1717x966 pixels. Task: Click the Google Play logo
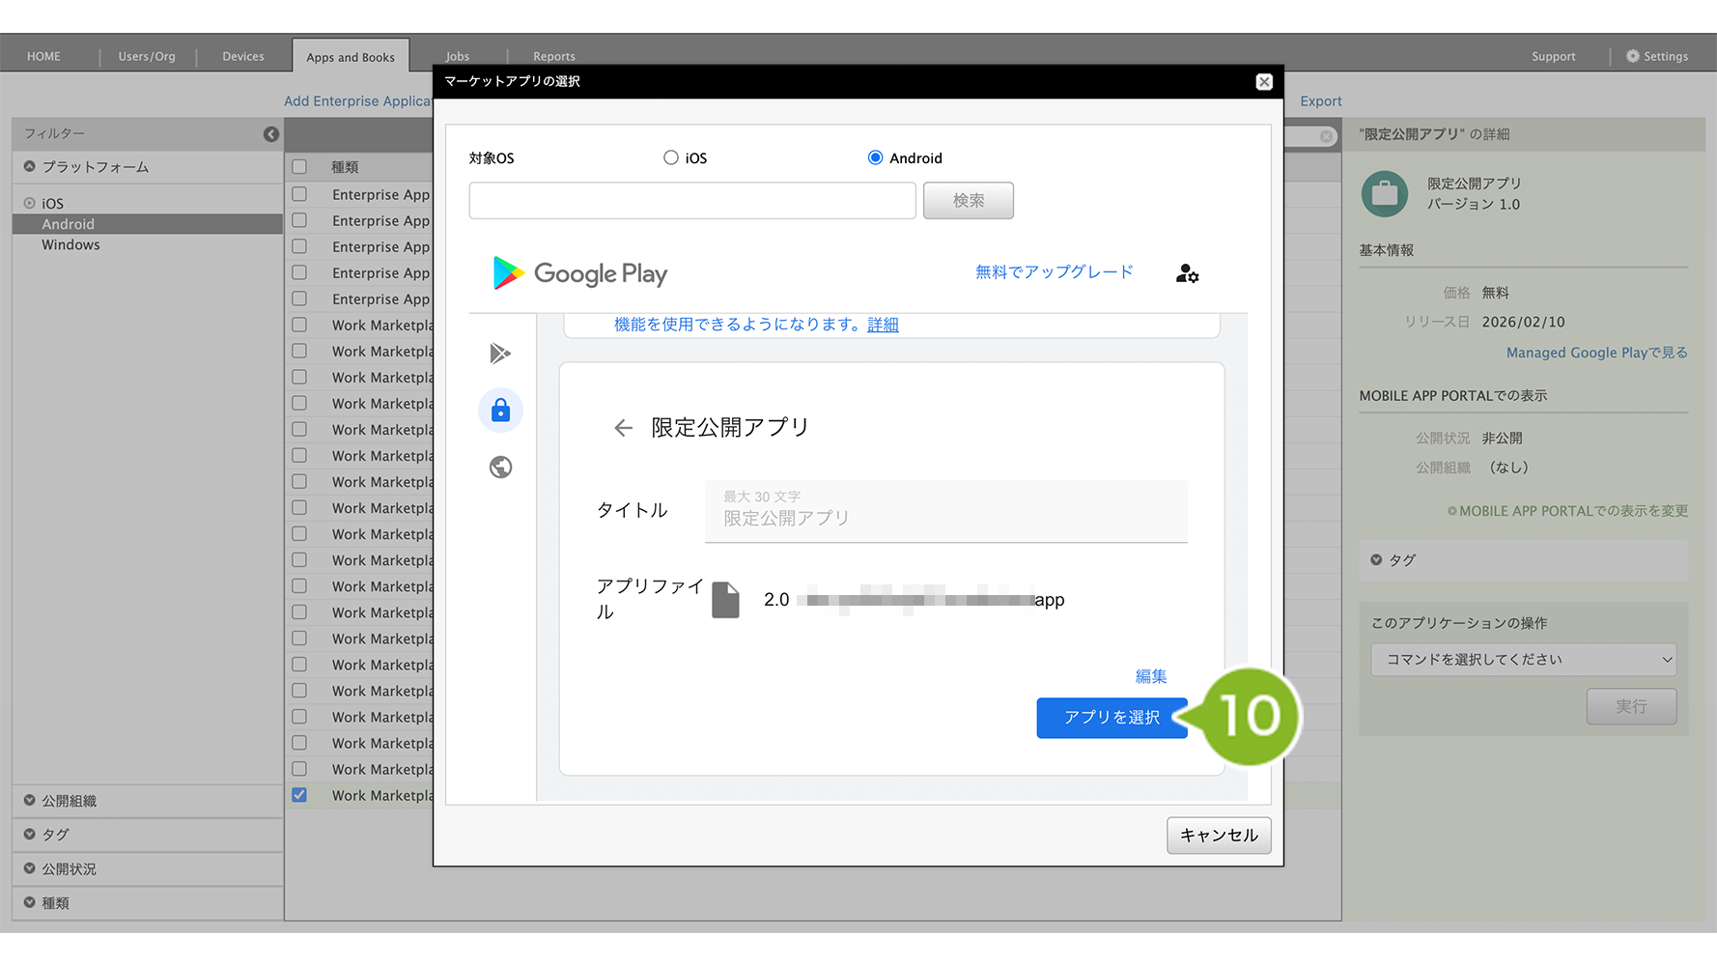579,274
